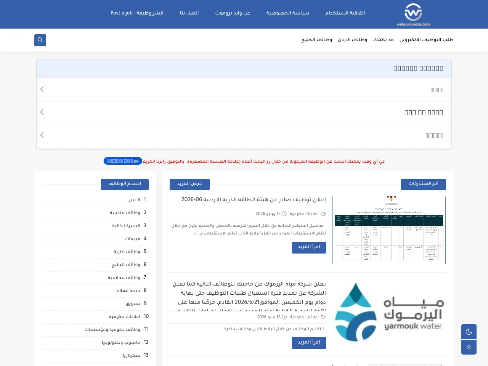Select انشر وظيفة - Post a job
The width and height of the screenshot is (488, 366).
pyautogui.click(x=137, y=13)
